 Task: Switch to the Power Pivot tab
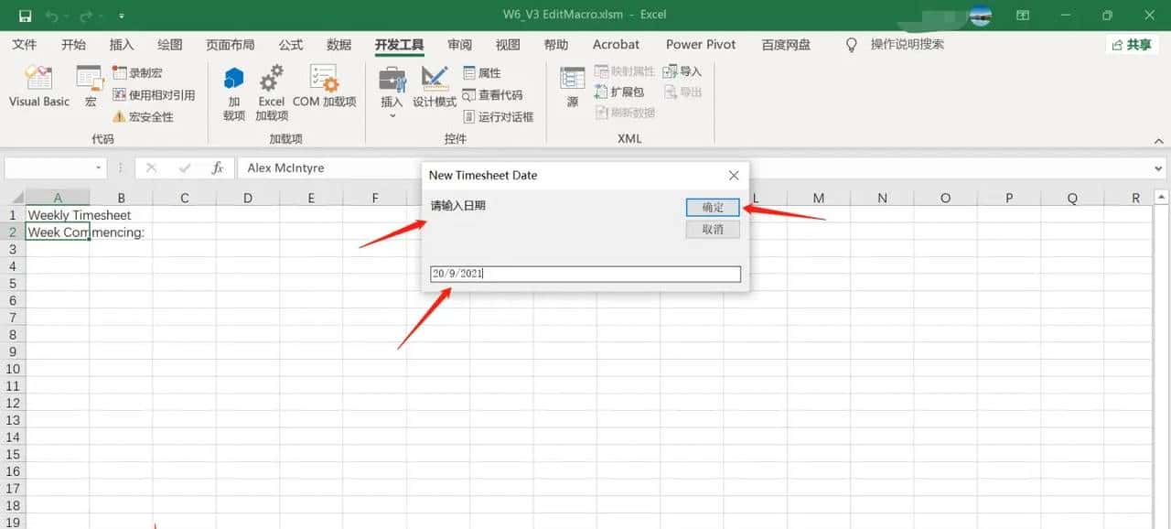click(700, 44)
